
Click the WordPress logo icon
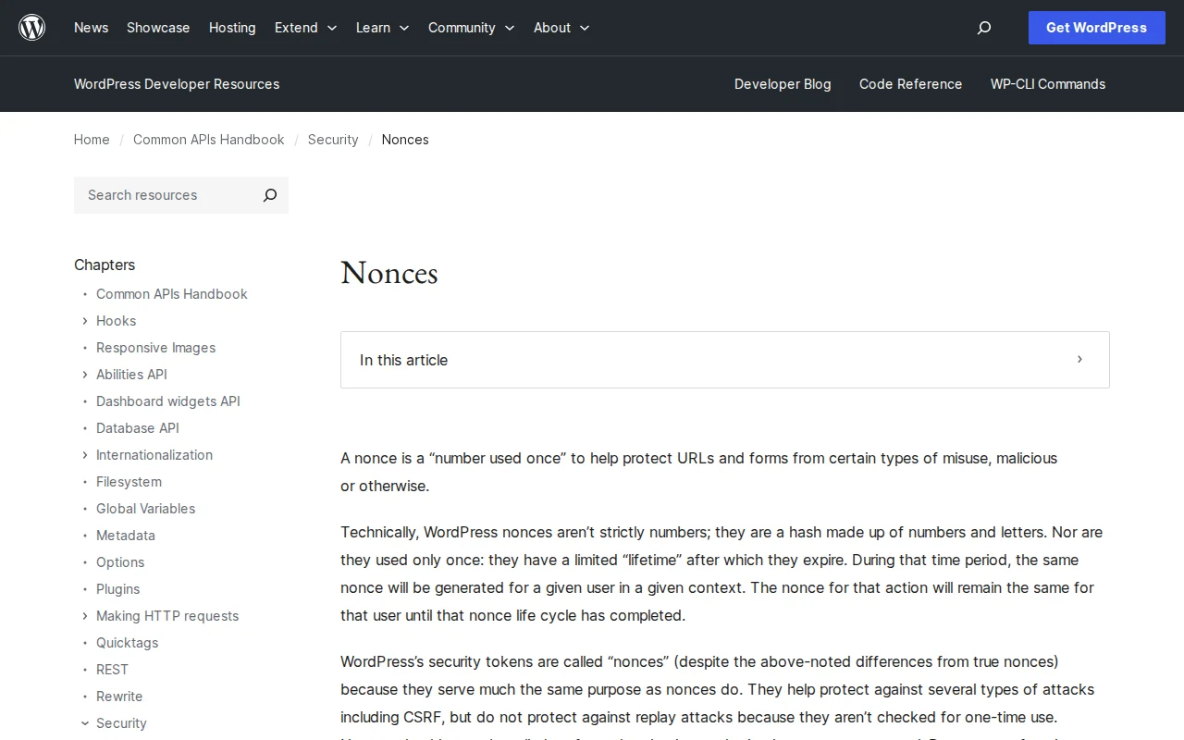click(x=31, y=27)
